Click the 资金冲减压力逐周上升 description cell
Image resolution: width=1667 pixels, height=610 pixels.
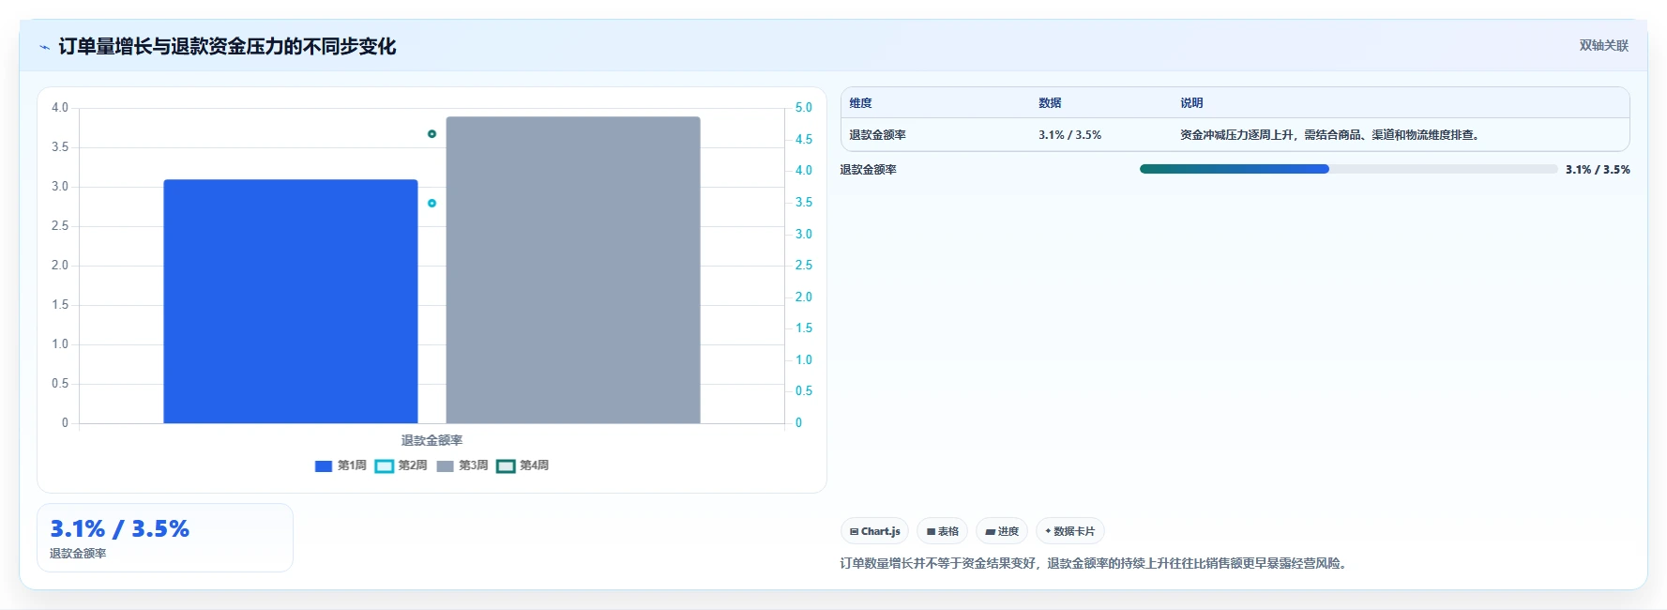1331,135
